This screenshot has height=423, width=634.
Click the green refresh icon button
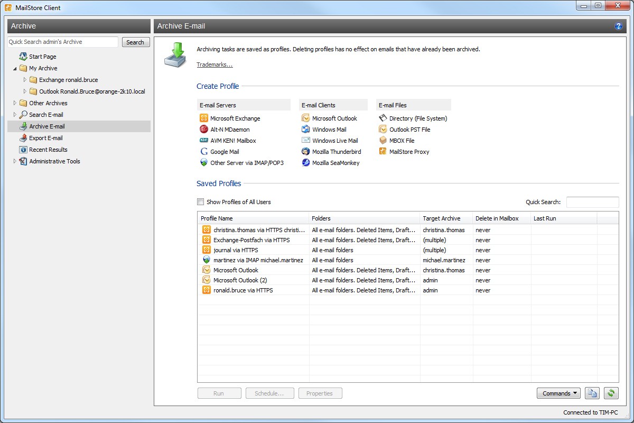(x=611, y=393)
